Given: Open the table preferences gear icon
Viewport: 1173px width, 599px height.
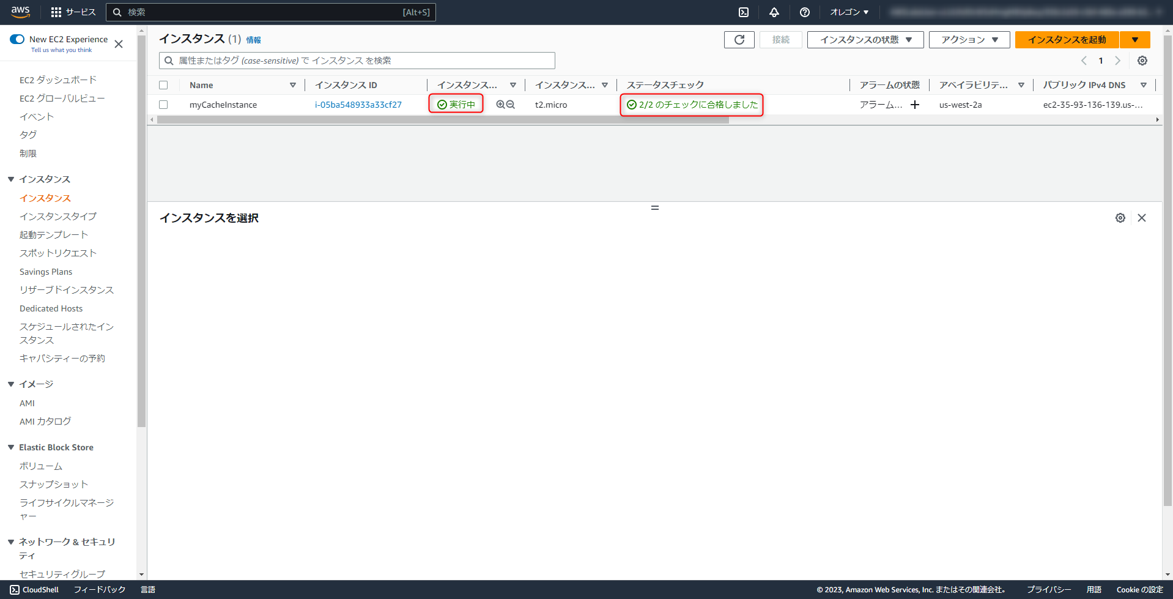Looking at the screenshot, I should pyautogui.click(x=1142, y=61).
